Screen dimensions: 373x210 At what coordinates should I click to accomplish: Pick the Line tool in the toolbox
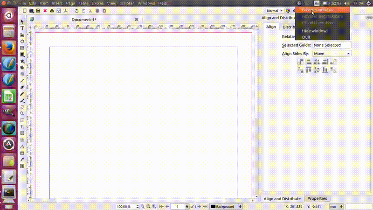coord(22,81)
